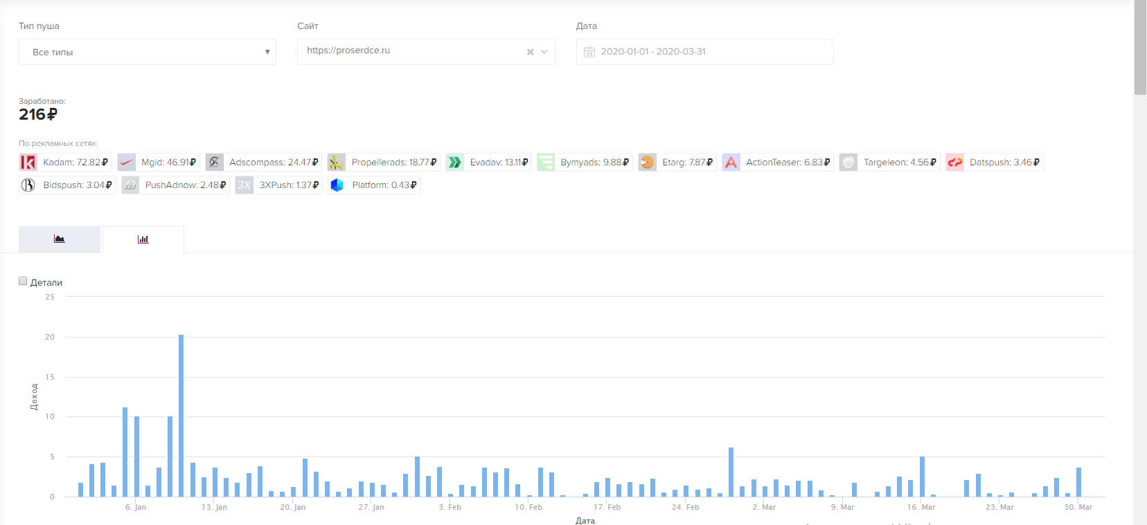Screen dimensions: 1147x525
Task: Click the 9. Mar axis label
Action: point(843,507)
